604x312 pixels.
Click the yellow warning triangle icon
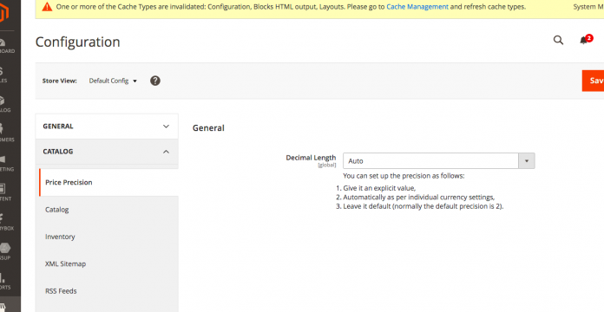[47, 7]
